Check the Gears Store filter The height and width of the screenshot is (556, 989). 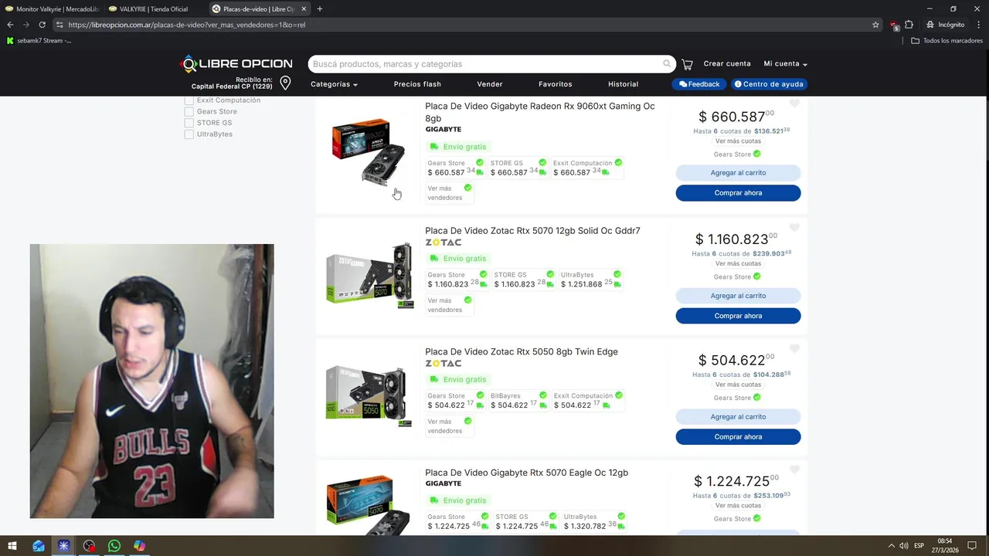tap(189, 111)
